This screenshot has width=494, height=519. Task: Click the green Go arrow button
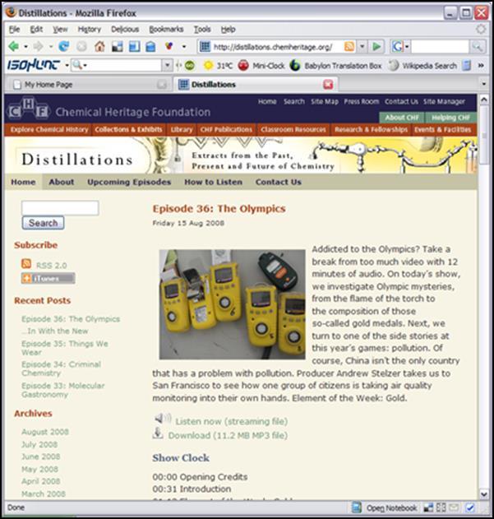pyautogui.click(x=376, y=46)
